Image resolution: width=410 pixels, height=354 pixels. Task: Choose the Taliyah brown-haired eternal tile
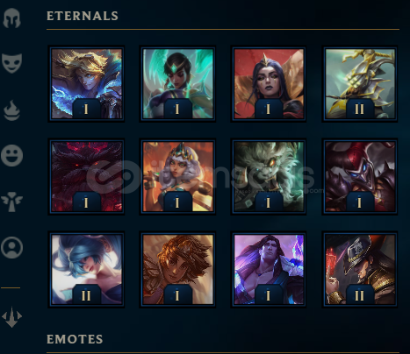pos(177,269)
